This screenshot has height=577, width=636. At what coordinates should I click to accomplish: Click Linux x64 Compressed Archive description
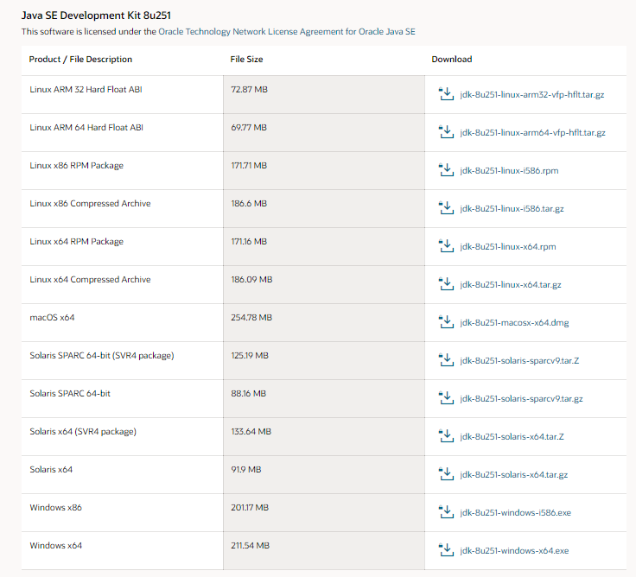pos(90,279)
